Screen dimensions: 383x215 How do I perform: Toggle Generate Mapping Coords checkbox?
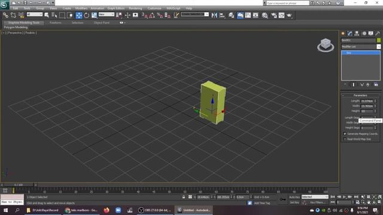[345, 134]
